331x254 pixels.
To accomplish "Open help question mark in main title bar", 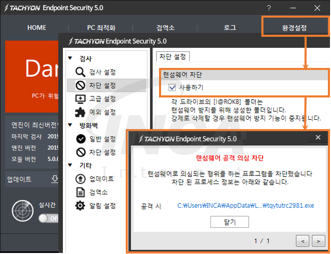I will coord(269,8).
